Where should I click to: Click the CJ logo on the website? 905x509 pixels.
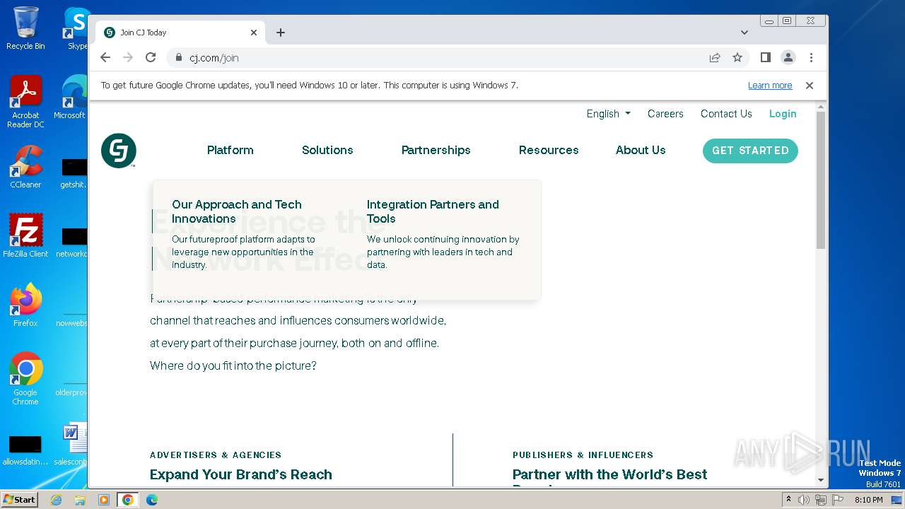tap(119, 151)
